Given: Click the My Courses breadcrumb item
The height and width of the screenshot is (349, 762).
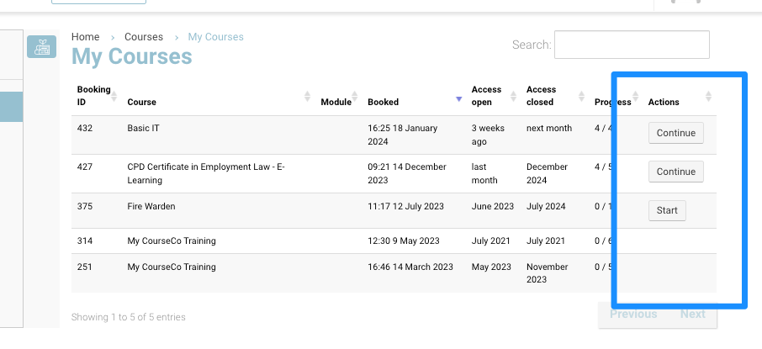Looking at the screenshot, I should [215, 37].
